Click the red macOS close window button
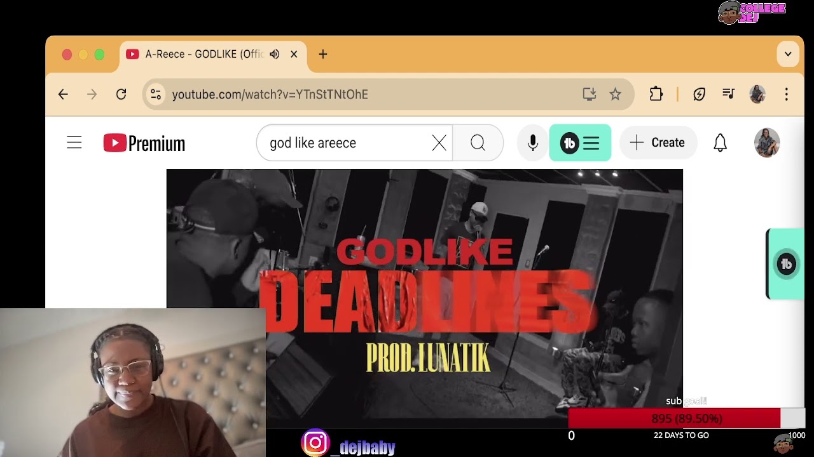Viewport: 814px width, 457px height. [67, 55]
